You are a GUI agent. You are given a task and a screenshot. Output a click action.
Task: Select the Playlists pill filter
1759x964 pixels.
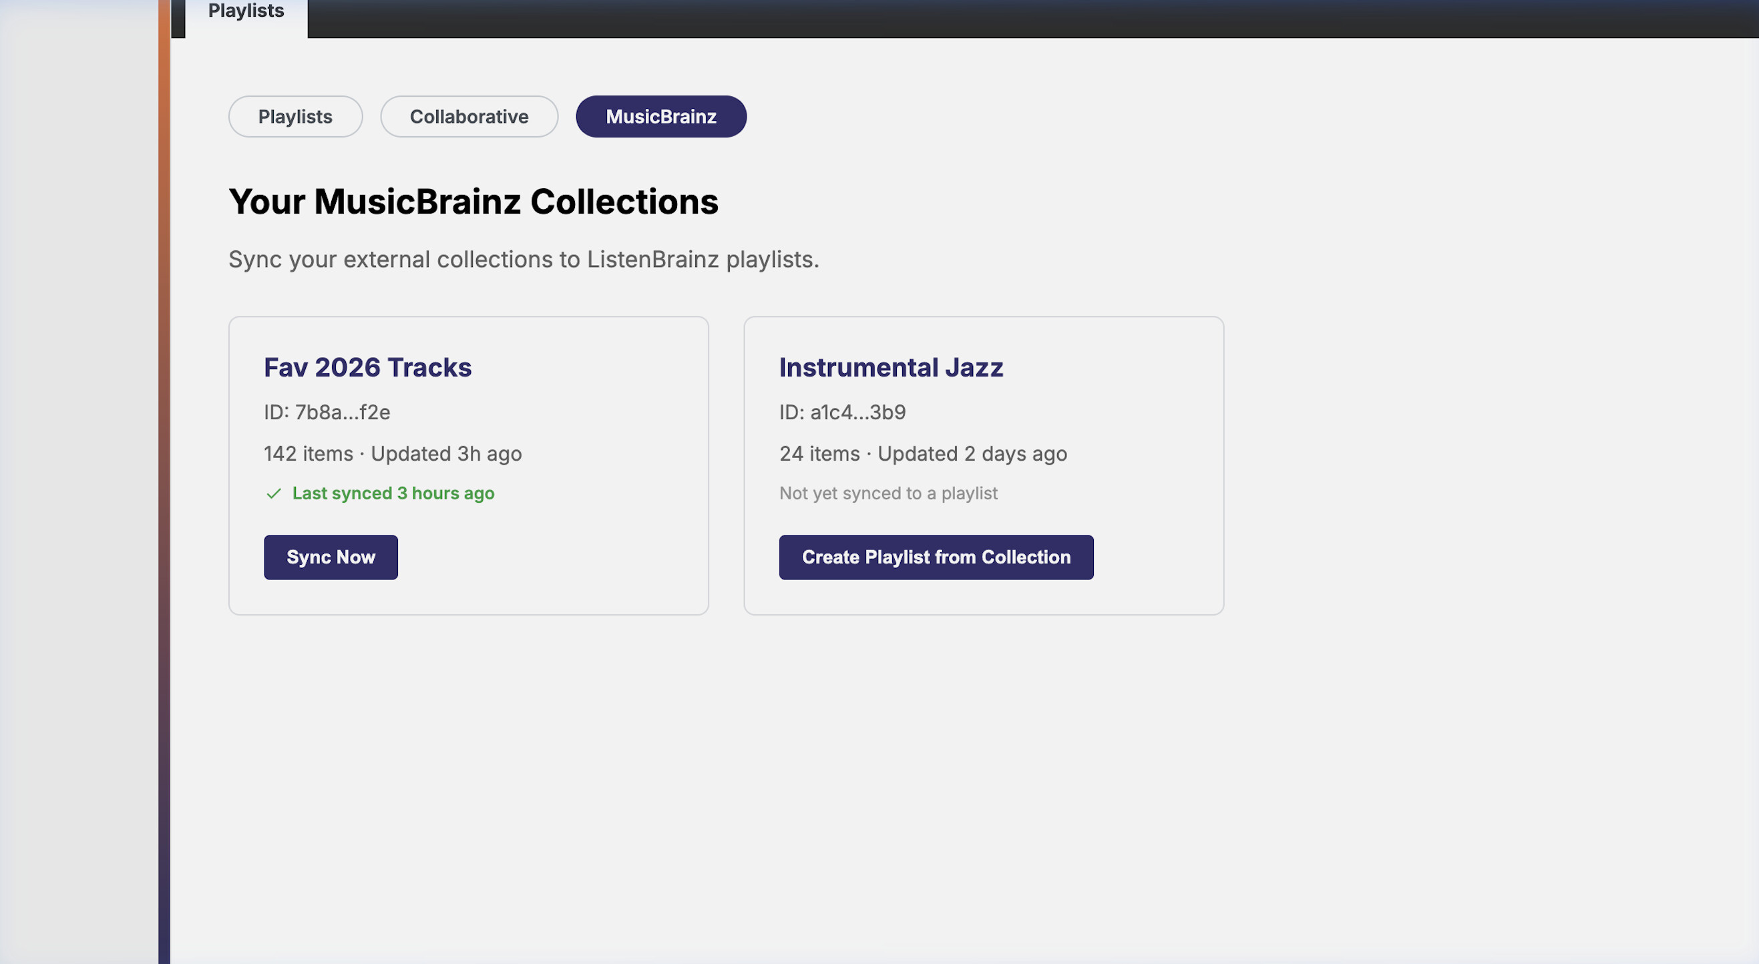pyautogui.click(x=295, y=117)
